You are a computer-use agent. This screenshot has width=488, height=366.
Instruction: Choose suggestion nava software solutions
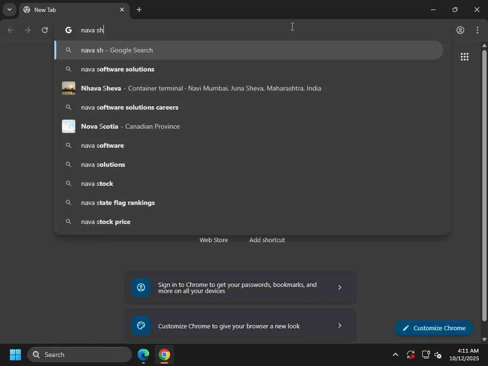click(x=249, y=69)
